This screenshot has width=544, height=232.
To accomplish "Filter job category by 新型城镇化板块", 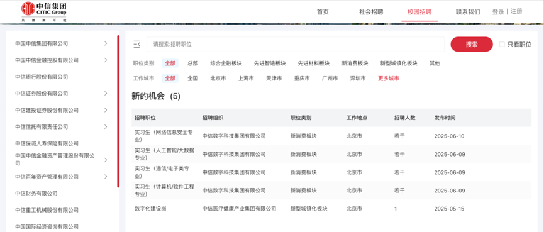I will 399,63.
